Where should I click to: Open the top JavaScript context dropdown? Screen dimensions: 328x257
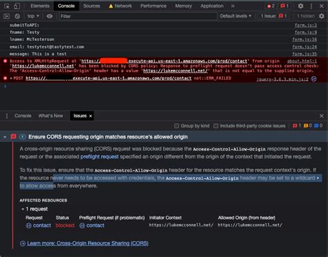pyautogui.click(x=33, y=16)
